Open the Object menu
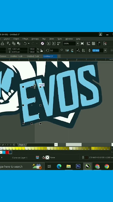 point(16,39)
